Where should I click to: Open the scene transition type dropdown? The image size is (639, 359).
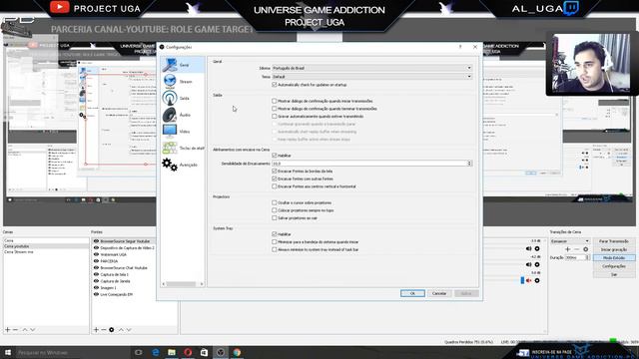[x=570, y=241]
